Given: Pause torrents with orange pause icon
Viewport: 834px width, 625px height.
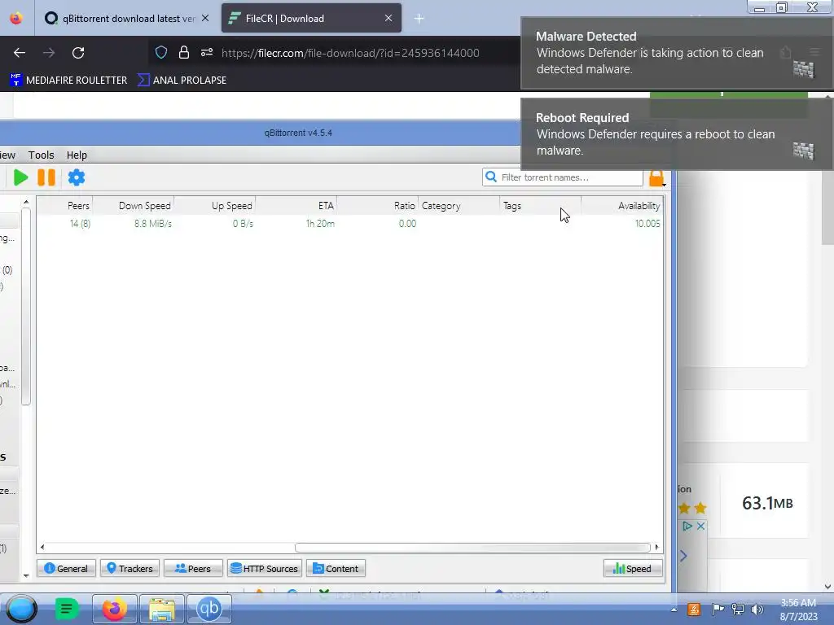Looking at the screenshot, I should [x=46, y=177].
